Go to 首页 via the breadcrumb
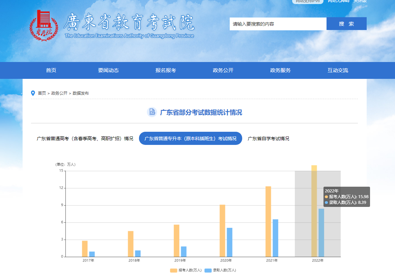Viewport: 395px width, 277px height. pyautogui.click(x=42, y=93)
